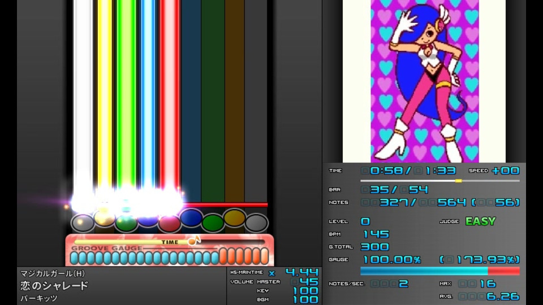Screen dimensions: 543x305
Task: Select the elapsed time value 0:58
Action: coord(386,171)
